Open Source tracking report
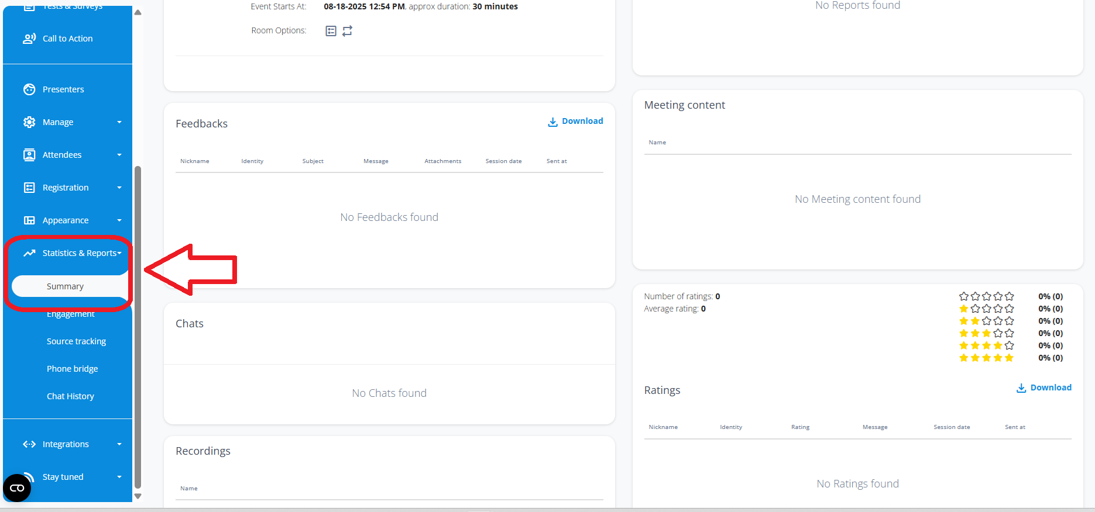1095x512 pixels. (76, 341)
